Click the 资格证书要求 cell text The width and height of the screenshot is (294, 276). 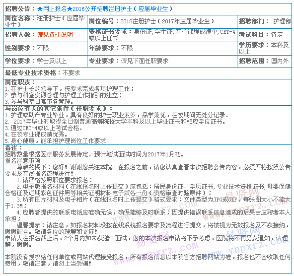point(162,35)
